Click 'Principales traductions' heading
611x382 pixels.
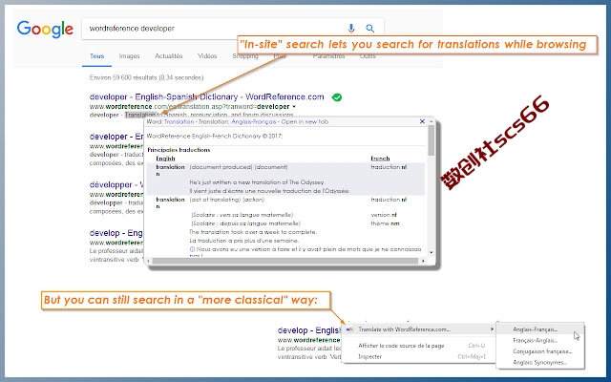(179, 150)
